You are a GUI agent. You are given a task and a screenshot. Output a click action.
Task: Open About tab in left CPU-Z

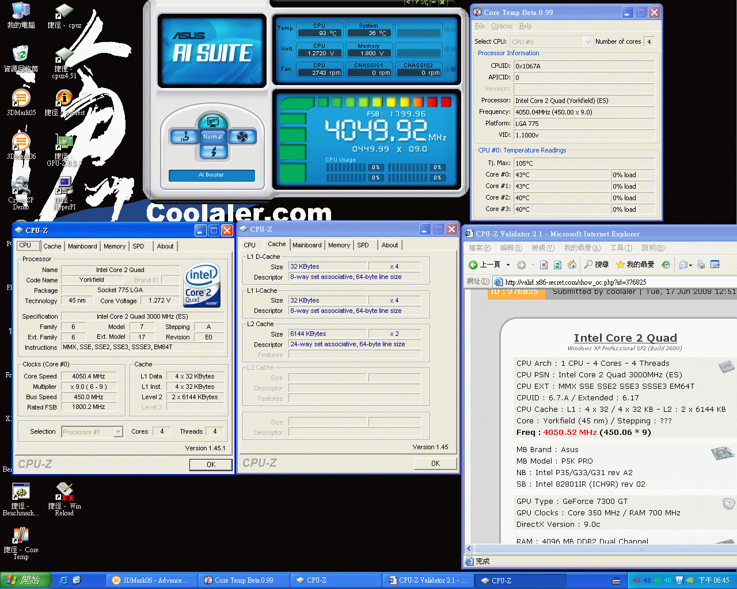pos(165,246)
